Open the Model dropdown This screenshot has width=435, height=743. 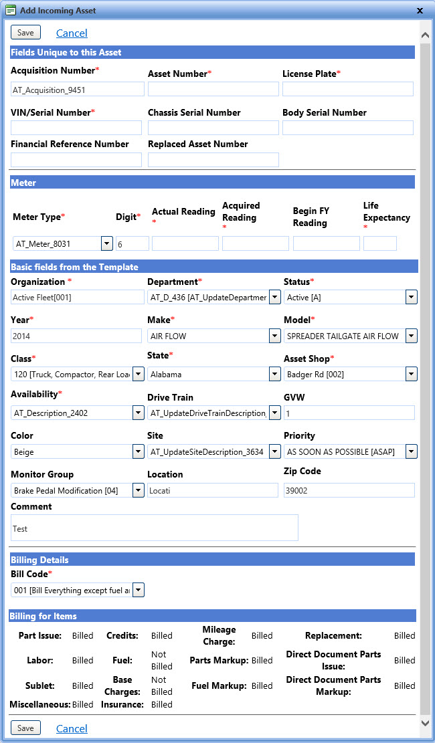pyautogui.click(x=412, y=336)
